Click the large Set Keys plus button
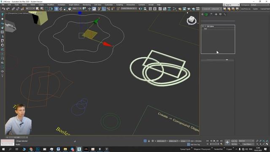270x152 pixels. [x=227, y=142]
